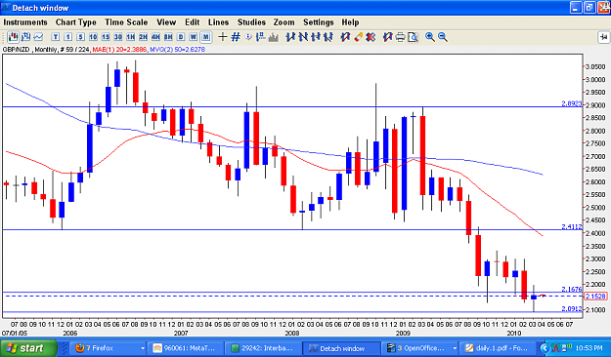611x357 pixels.
Task: Switch to the 1-minute time scale
Action: [67, 37]
